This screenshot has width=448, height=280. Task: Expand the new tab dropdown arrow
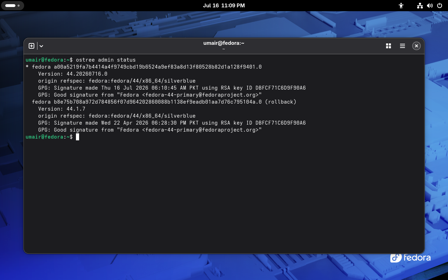pyautogui.click(x=41, y=46)
